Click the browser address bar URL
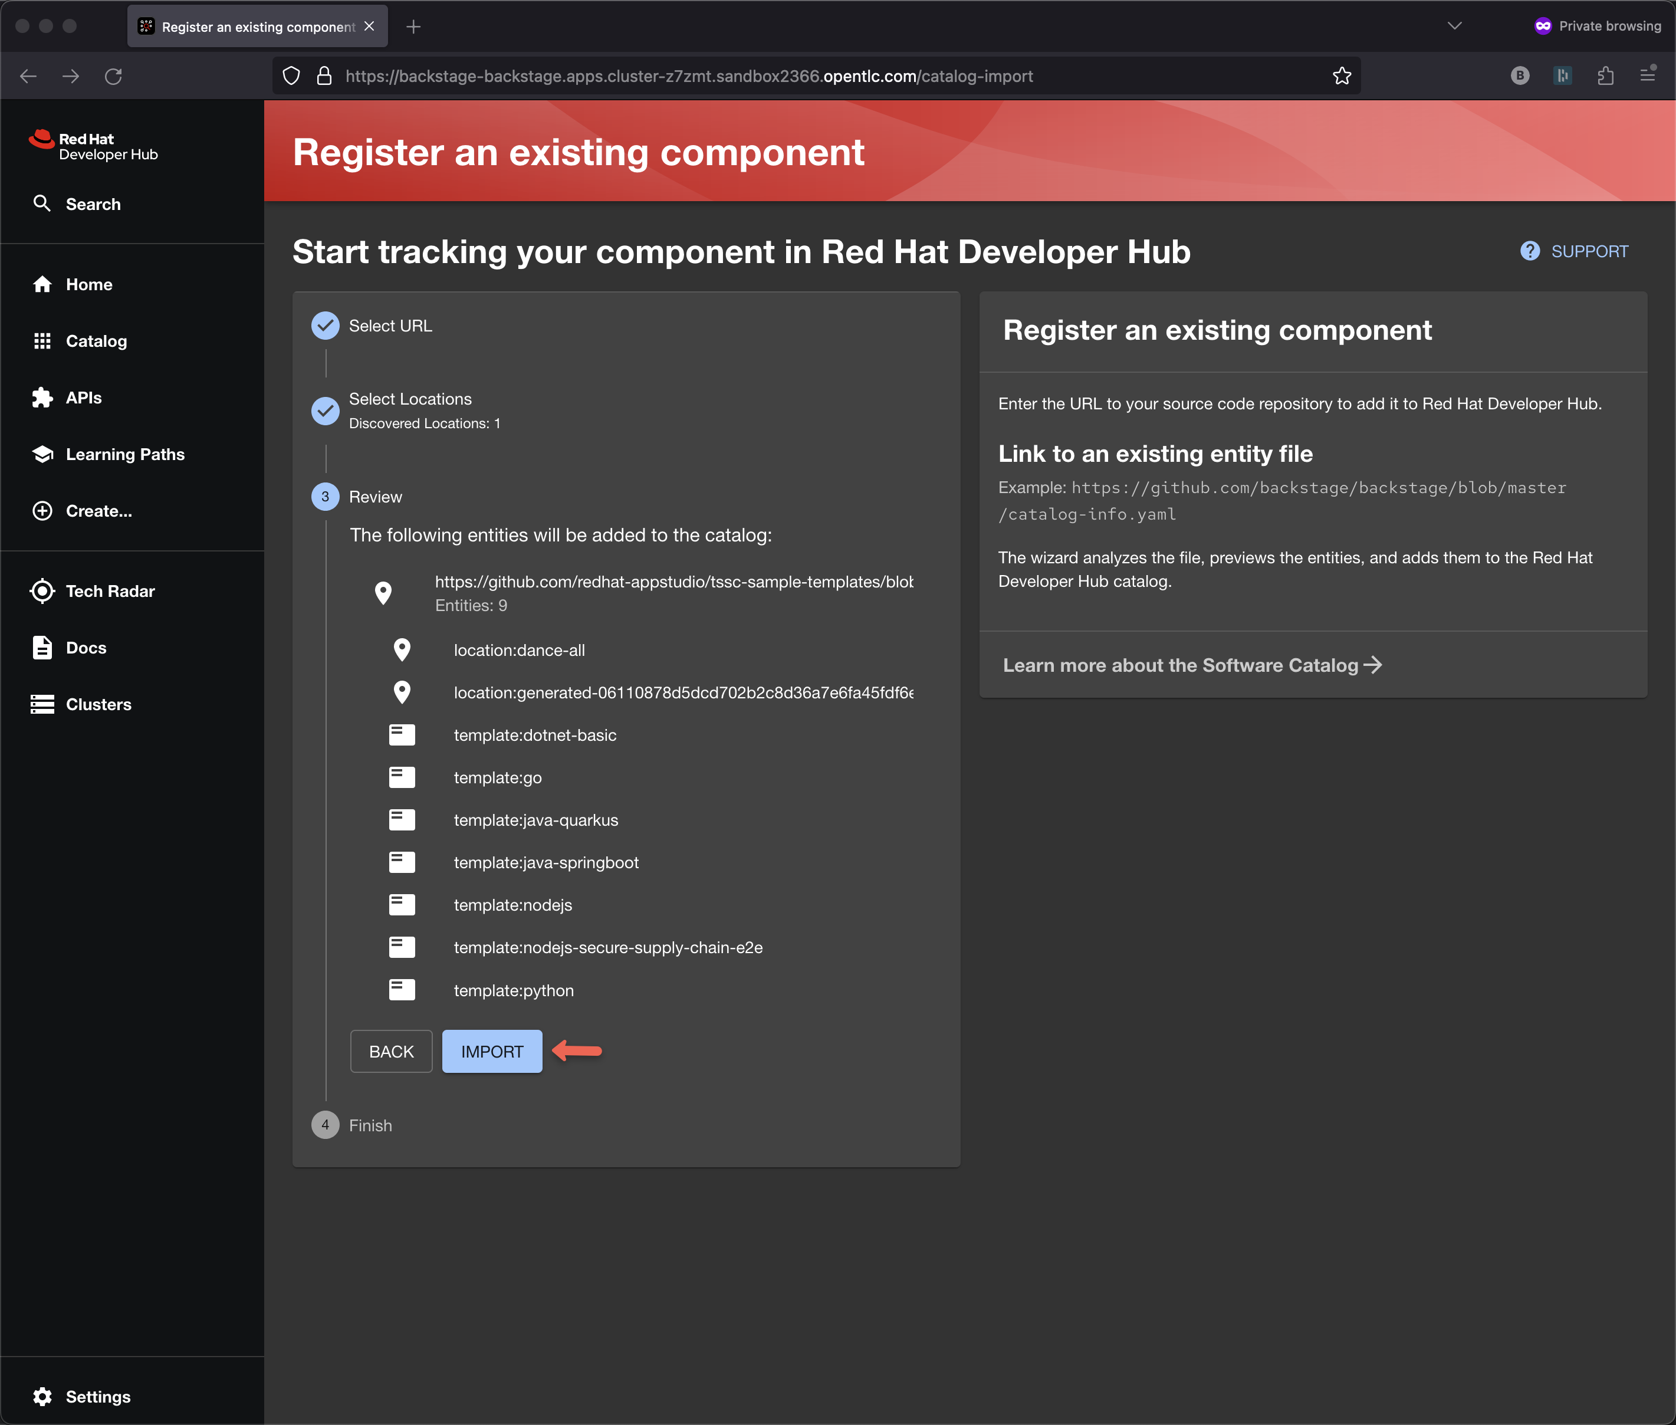 point(688,76)
